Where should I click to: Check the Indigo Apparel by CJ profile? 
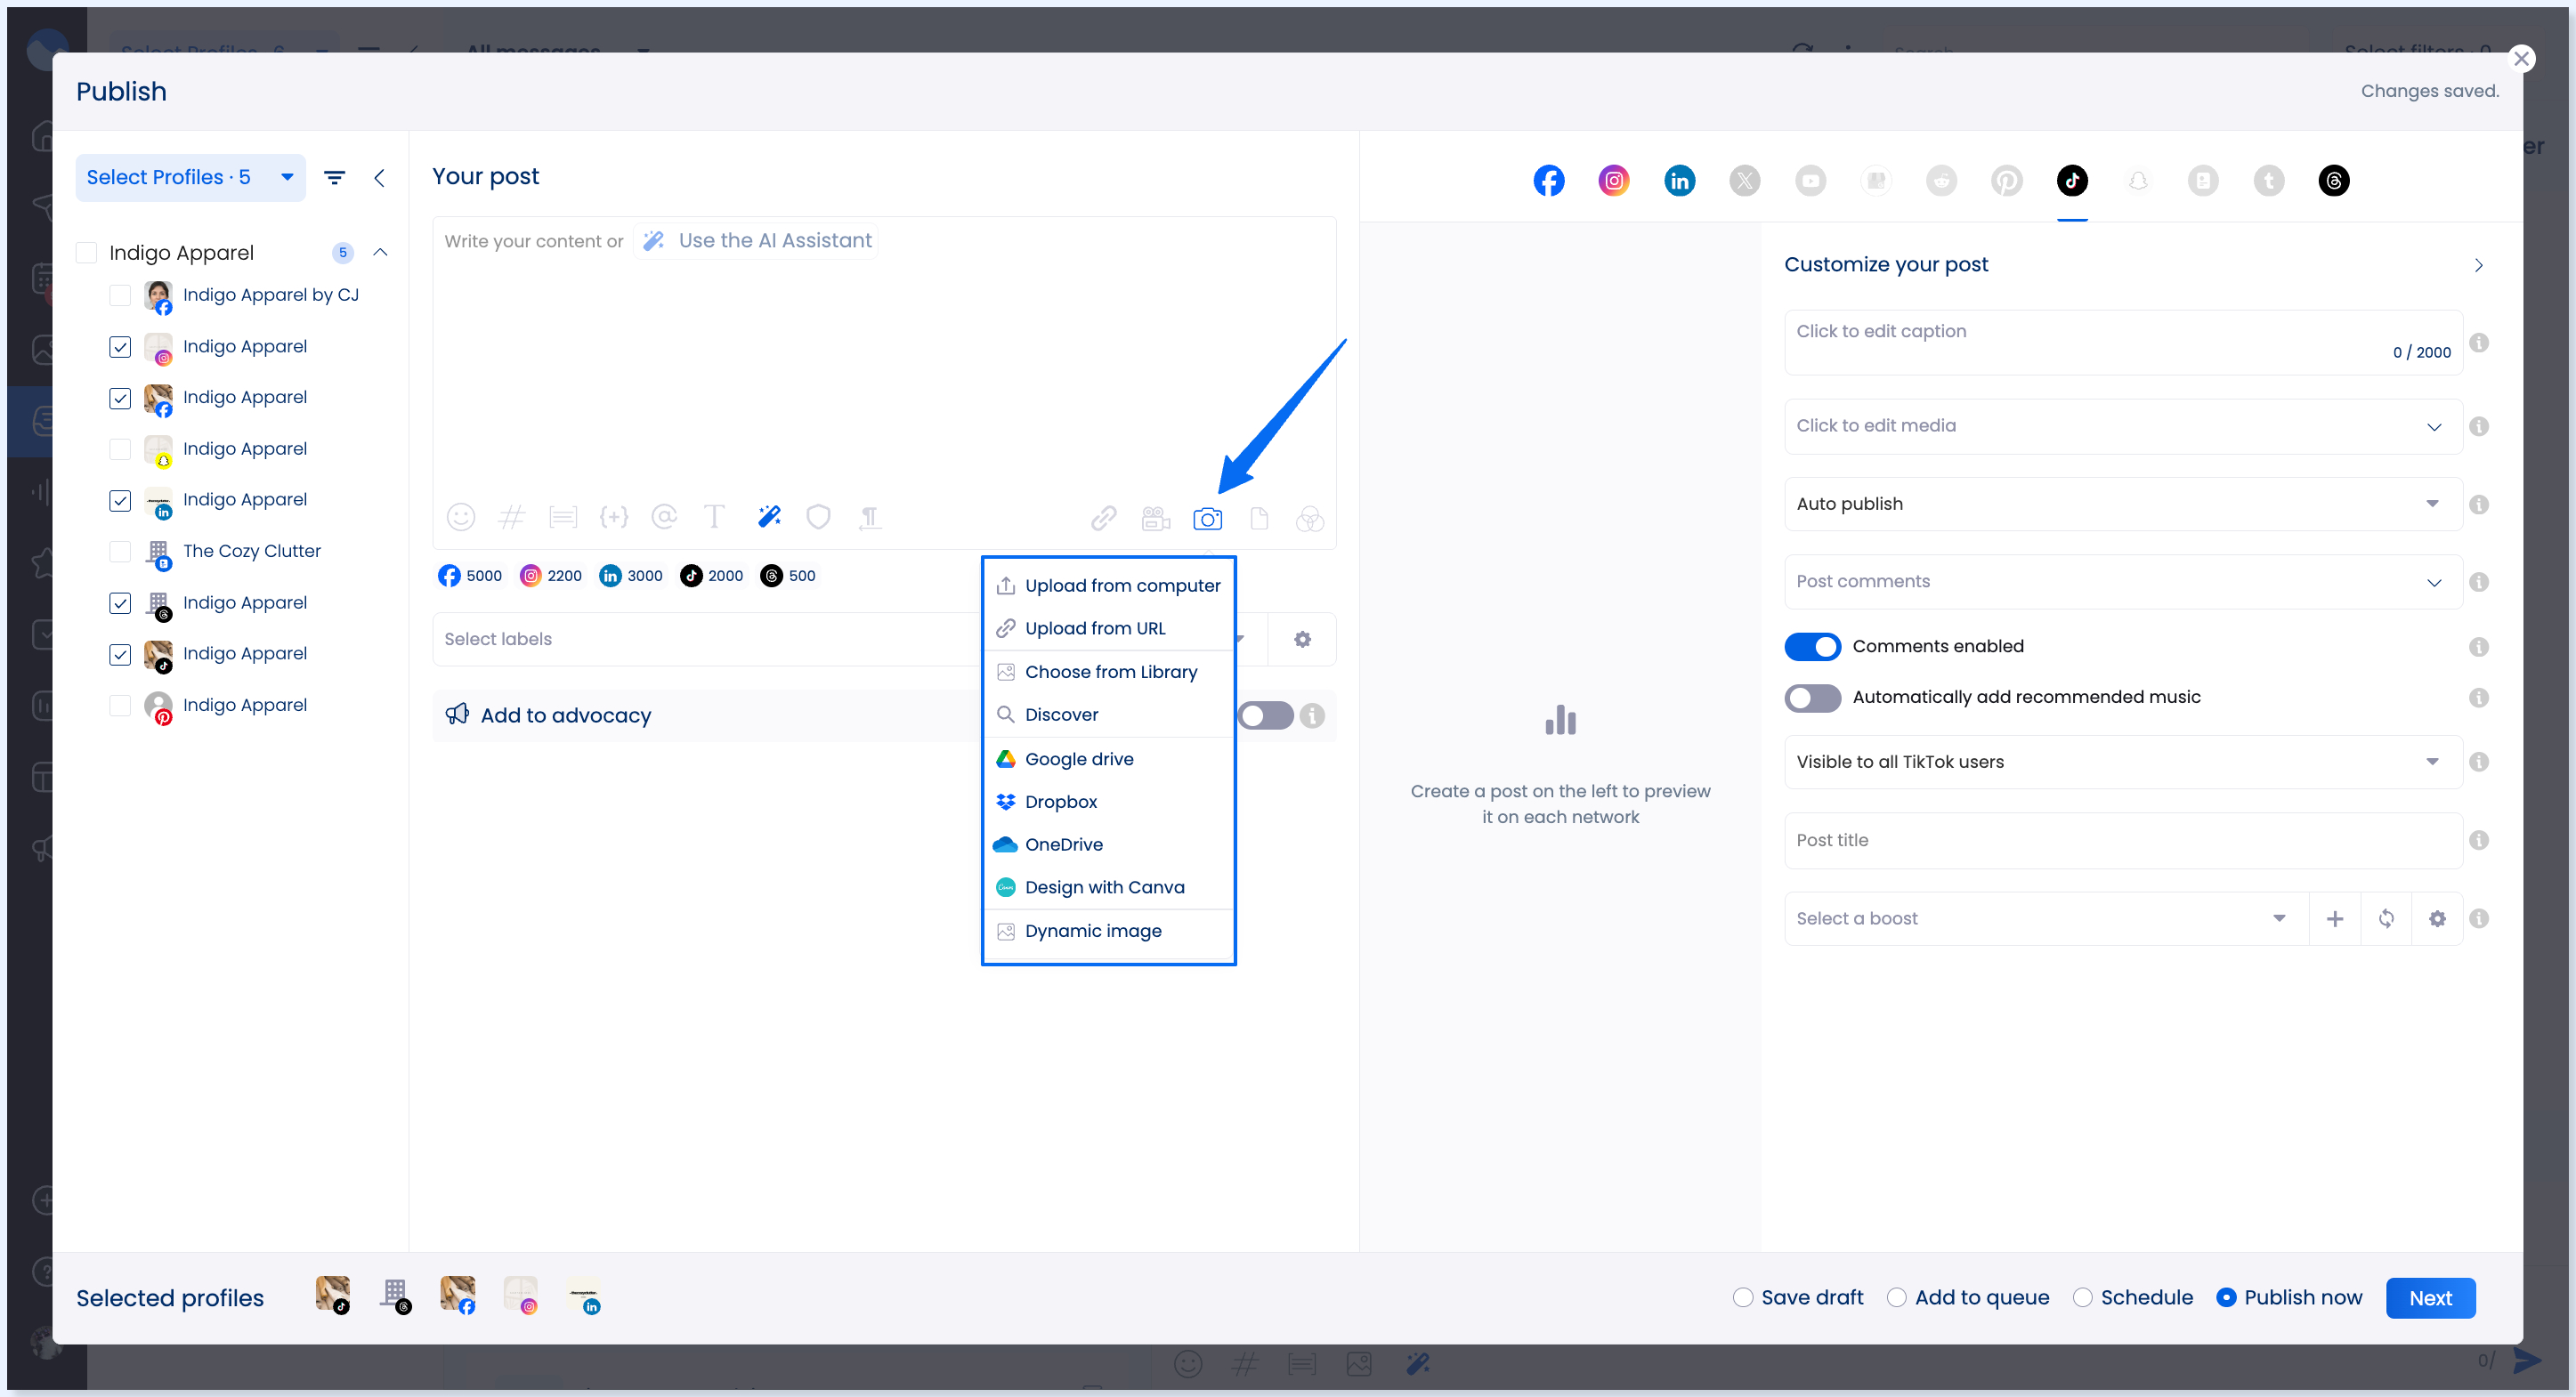(x=120, y=295)
